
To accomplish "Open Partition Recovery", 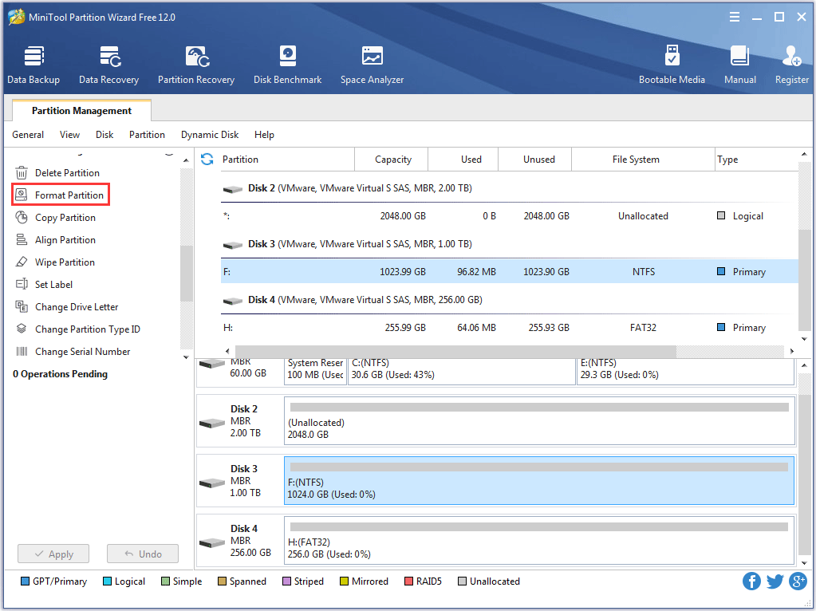I will (x=196, y=65).
